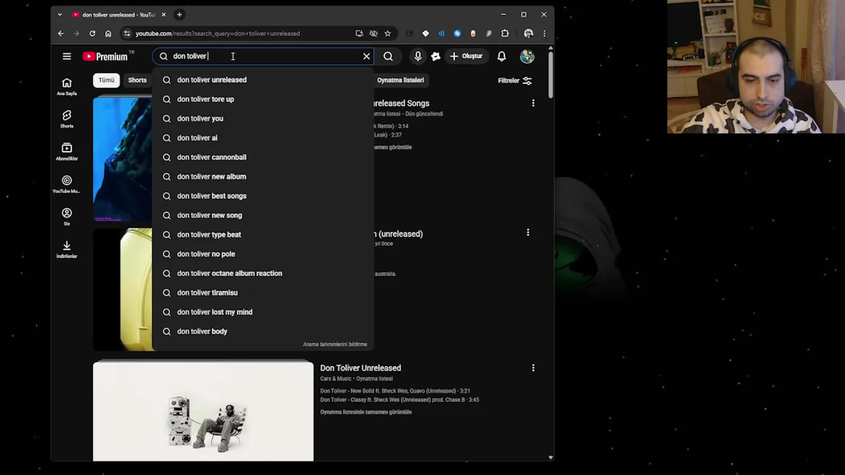Open Abonelikler subscriptions in sidebar

point(67,152)
